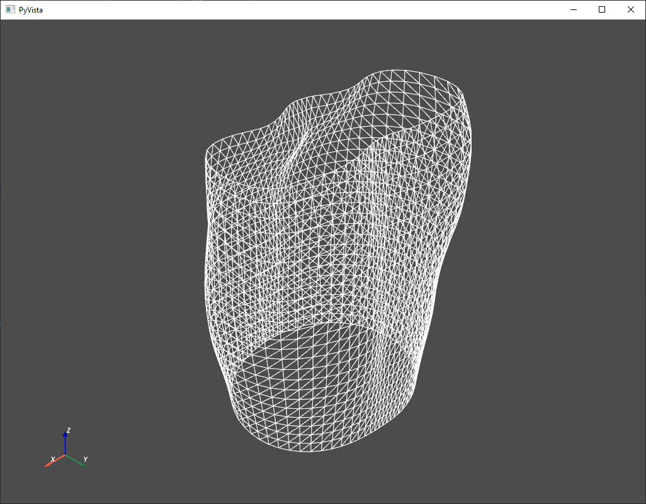
Task: Click the PyVista app icon in title bar
Action: point(10,9)
